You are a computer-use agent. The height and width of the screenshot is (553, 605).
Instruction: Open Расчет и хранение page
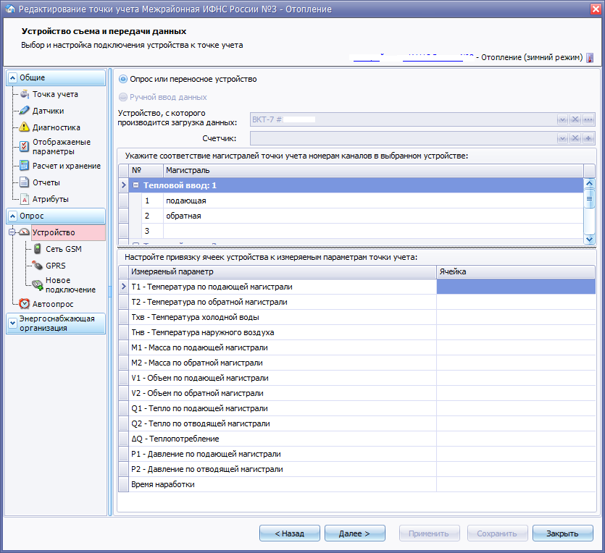point(67,166)
